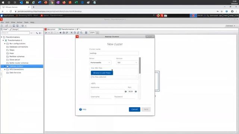Collapse the Transformations tree root

(1, 37)
